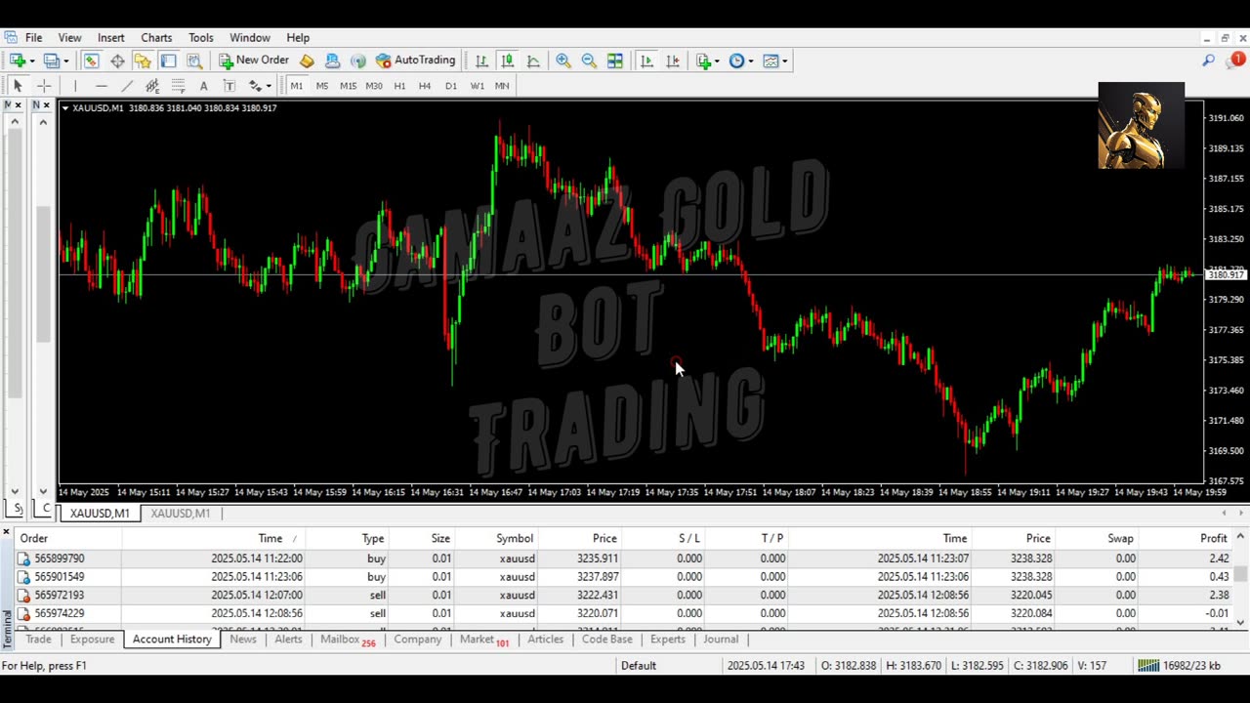Open the Charts menu

[x=156, y=37]
